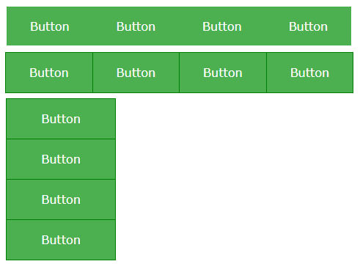Click third Button in borderless top row
Screen dimensions: 360x264
222,26
